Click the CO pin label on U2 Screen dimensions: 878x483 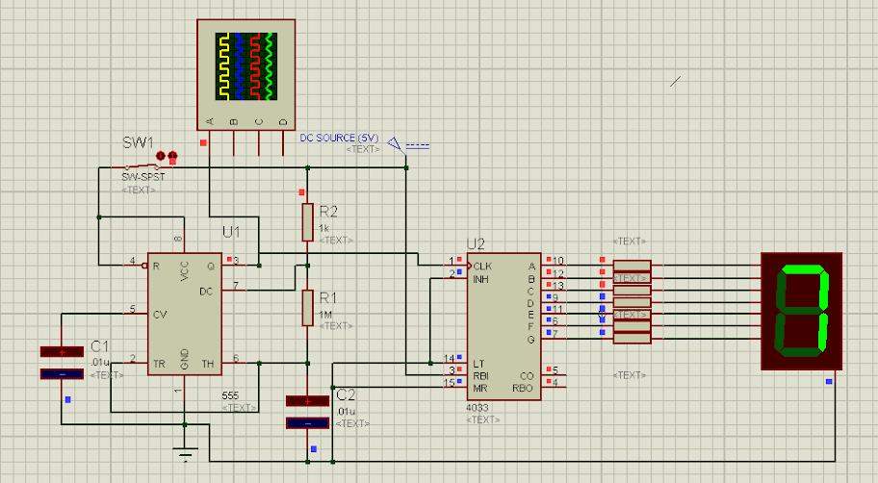[x=527, y=376]
